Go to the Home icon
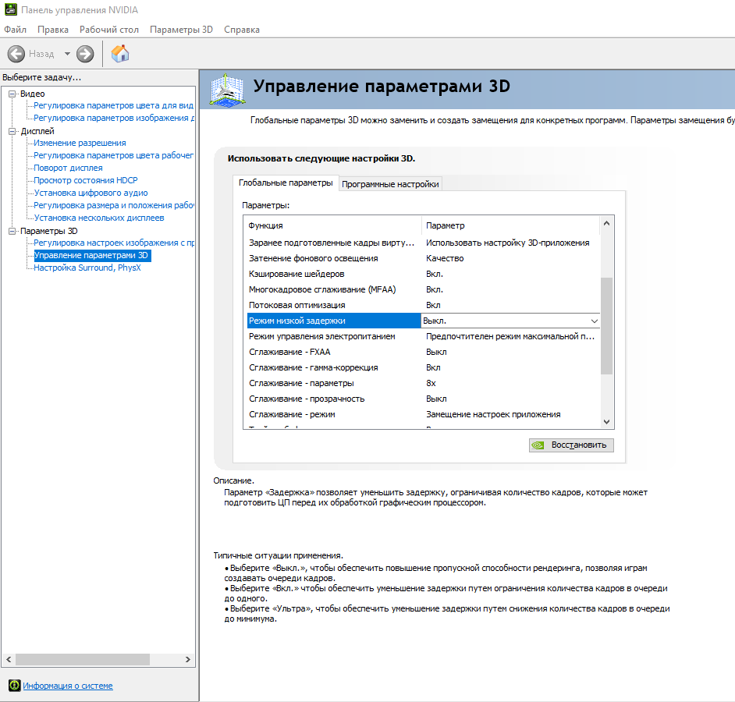This screenshot has width=735, height=702. coord(120,53)
